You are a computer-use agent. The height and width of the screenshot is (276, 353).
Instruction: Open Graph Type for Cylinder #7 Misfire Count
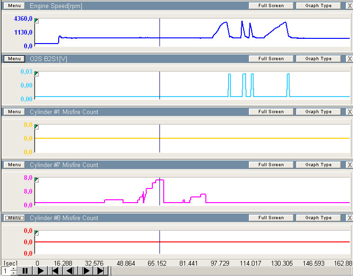click(x=318, y=165)
